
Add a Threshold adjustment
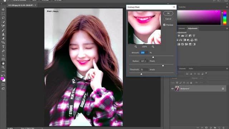(x=186, y=44)
